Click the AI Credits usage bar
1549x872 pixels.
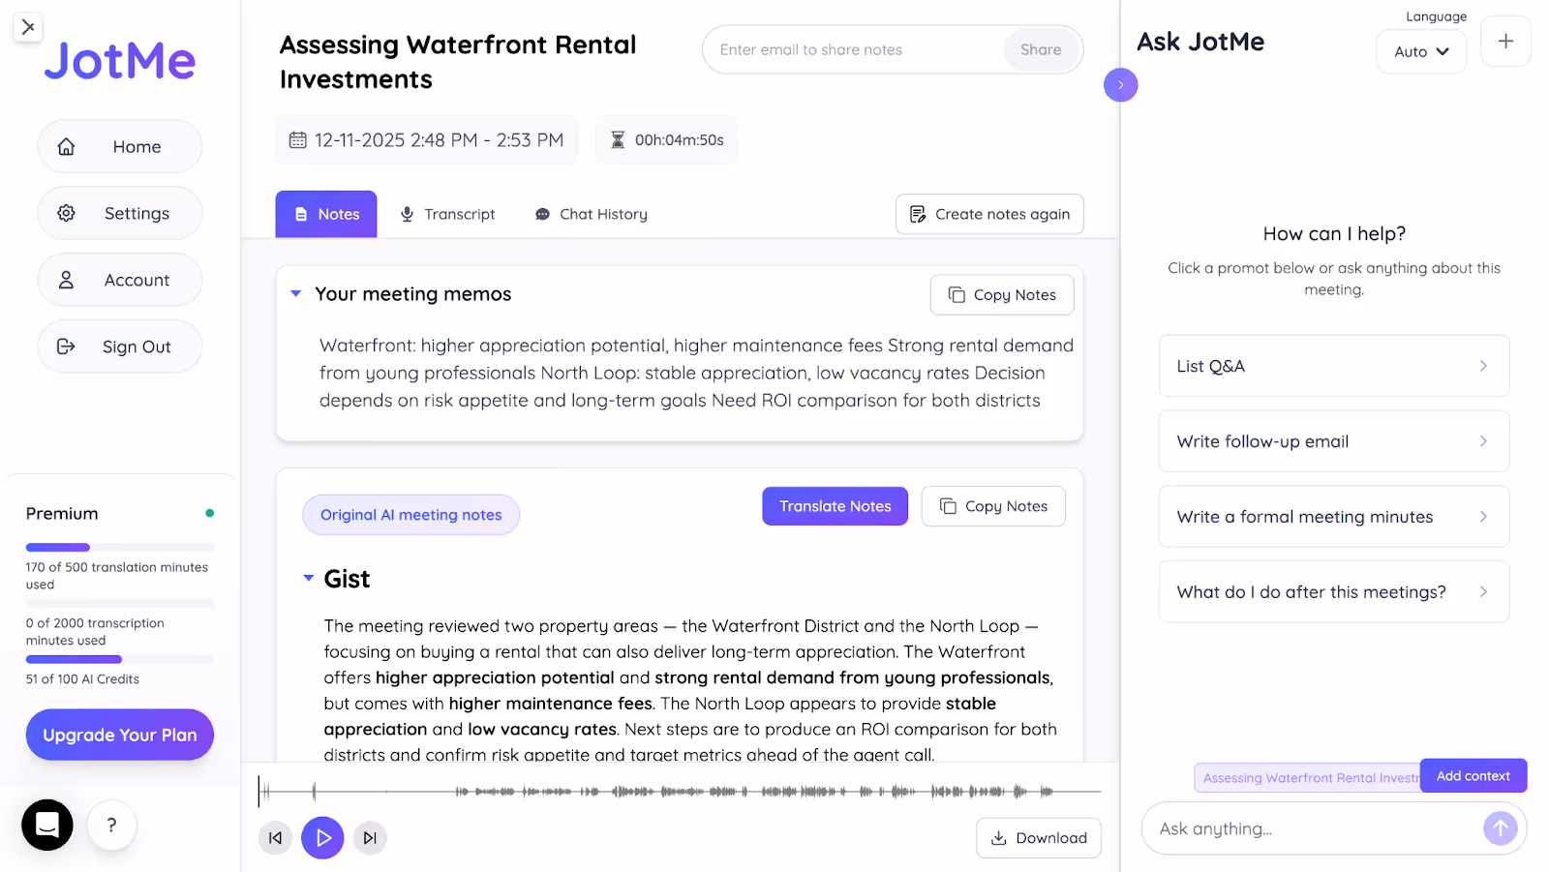point(120,659)
